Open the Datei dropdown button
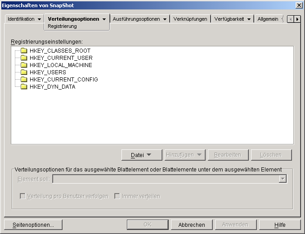Viewport: 305px width, 234px height. [x=142, y=155]
